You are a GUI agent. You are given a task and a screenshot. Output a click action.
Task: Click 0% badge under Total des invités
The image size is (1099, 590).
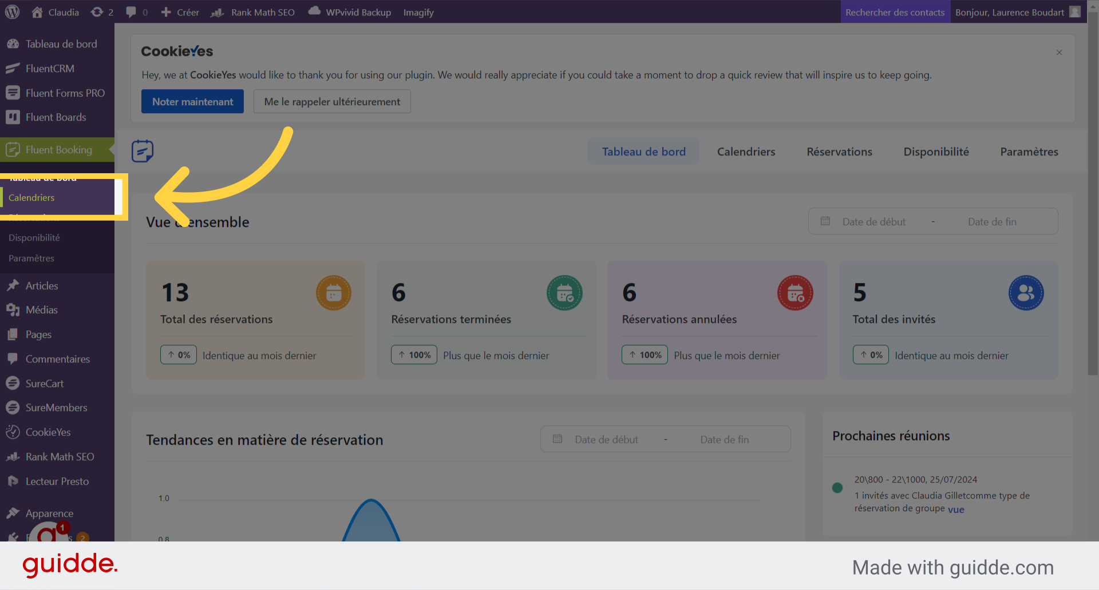pos(871,355)
